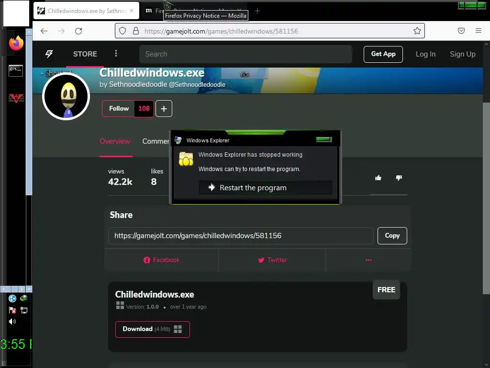Bookmark this page with the star

pos(417,31)
